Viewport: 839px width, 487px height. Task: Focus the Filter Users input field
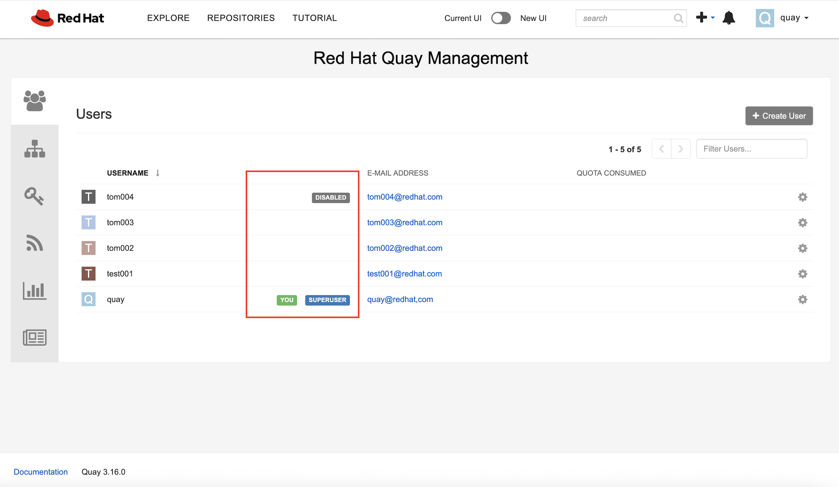(x=751, y=149)
